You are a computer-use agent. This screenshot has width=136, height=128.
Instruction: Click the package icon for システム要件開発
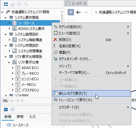pos(11,17)
